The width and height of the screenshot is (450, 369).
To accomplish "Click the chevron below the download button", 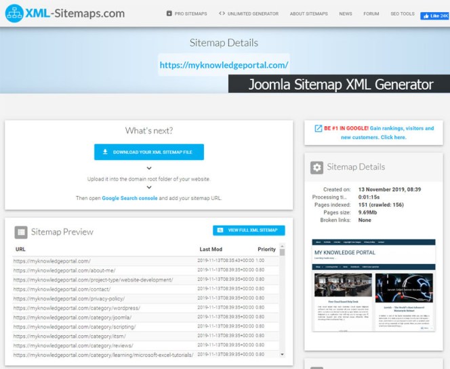I will pos(149,168).
